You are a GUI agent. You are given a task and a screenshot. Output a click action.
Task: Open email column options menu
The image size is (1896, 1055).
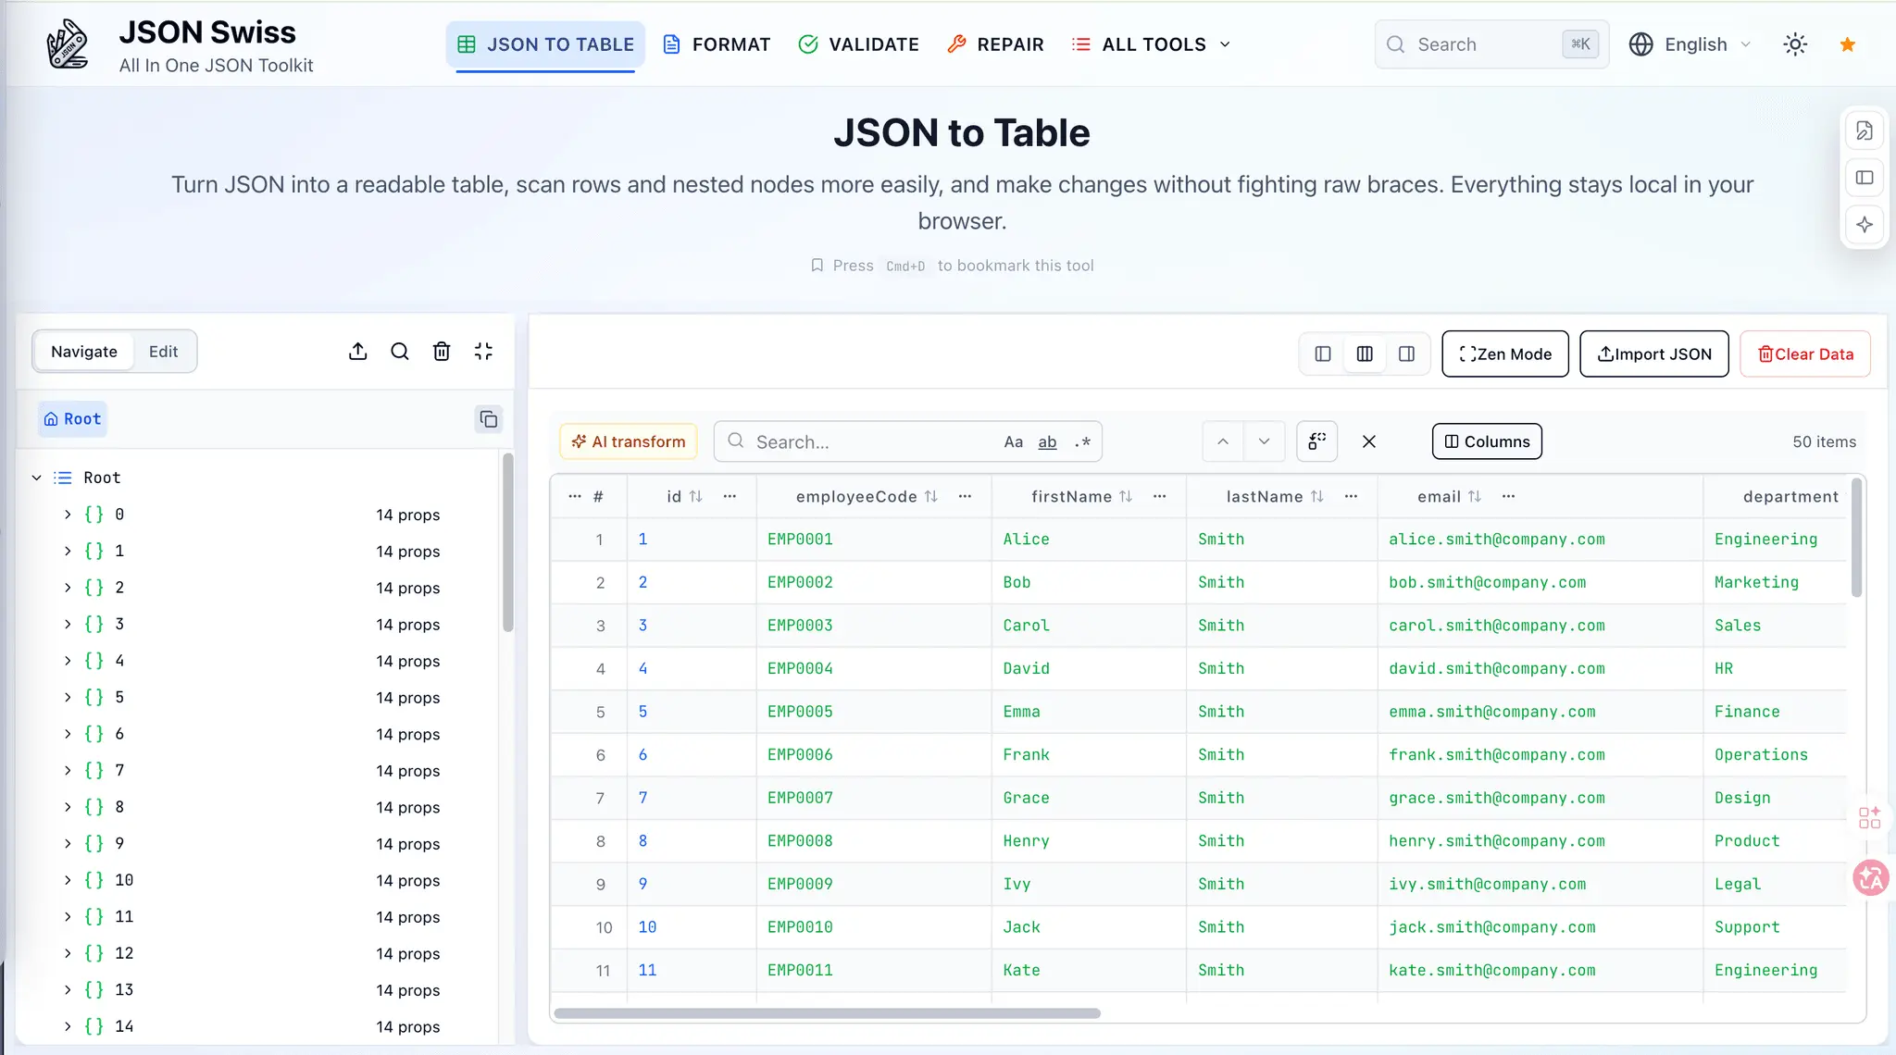pos(1508,497)
